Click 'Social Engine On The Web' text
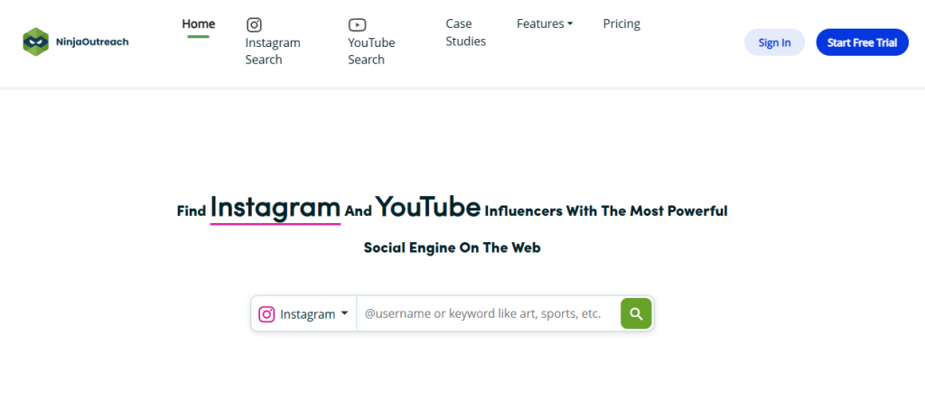 pyautogui.click(x=452, y=248)
